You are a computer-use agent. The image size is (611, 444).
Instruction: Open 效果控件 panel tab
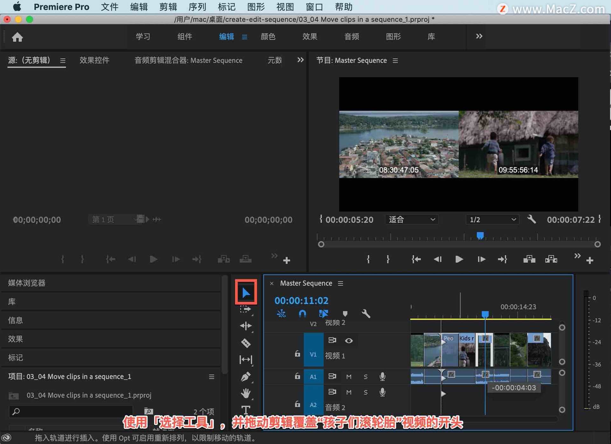coord(94,60)
